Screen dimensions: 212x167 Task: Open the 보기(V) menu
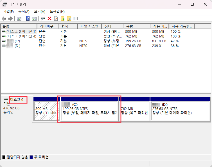[x=40, y=12]
